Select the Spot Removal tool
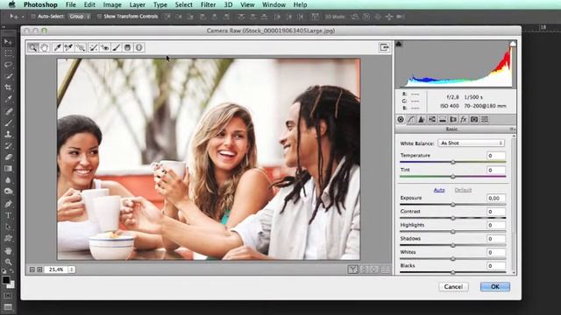Viewport: 561px width, 315px height. click(94, 47)
